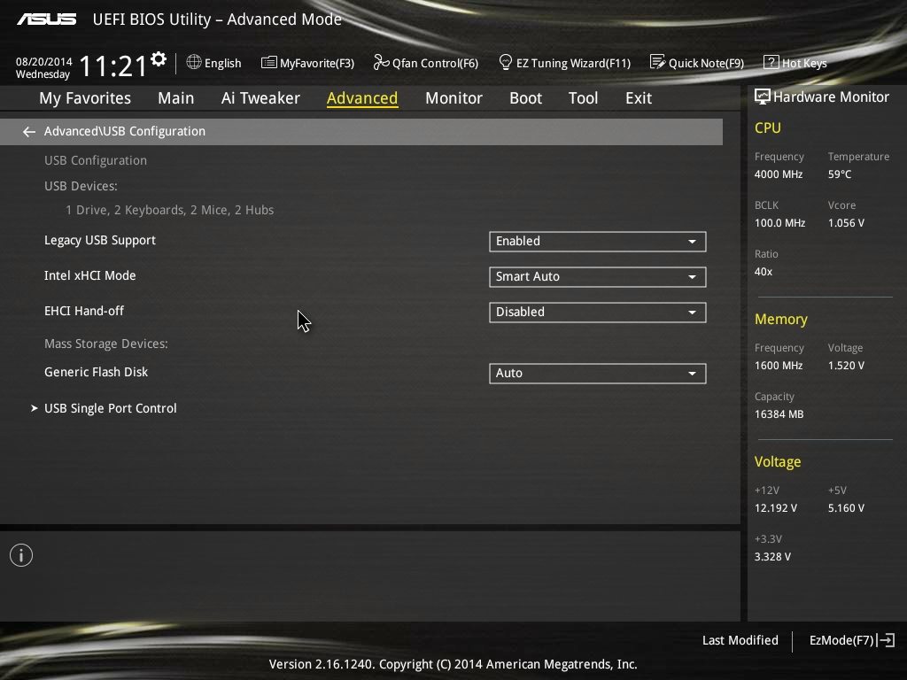Viewport: 907px width, 680px height.
Task: Click Mass Storage Devices heading
Action: 106,344
